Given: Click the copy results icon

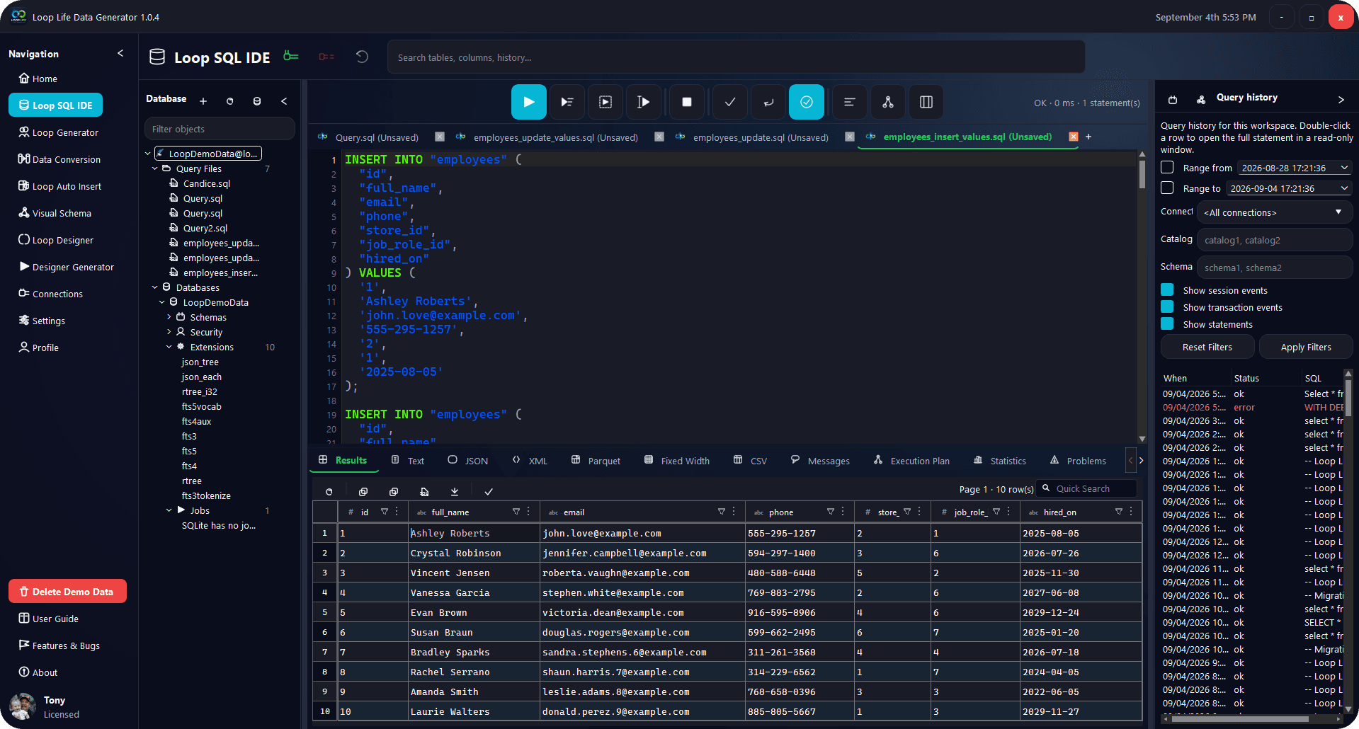Looking at the screenshot, I should 363,491.
